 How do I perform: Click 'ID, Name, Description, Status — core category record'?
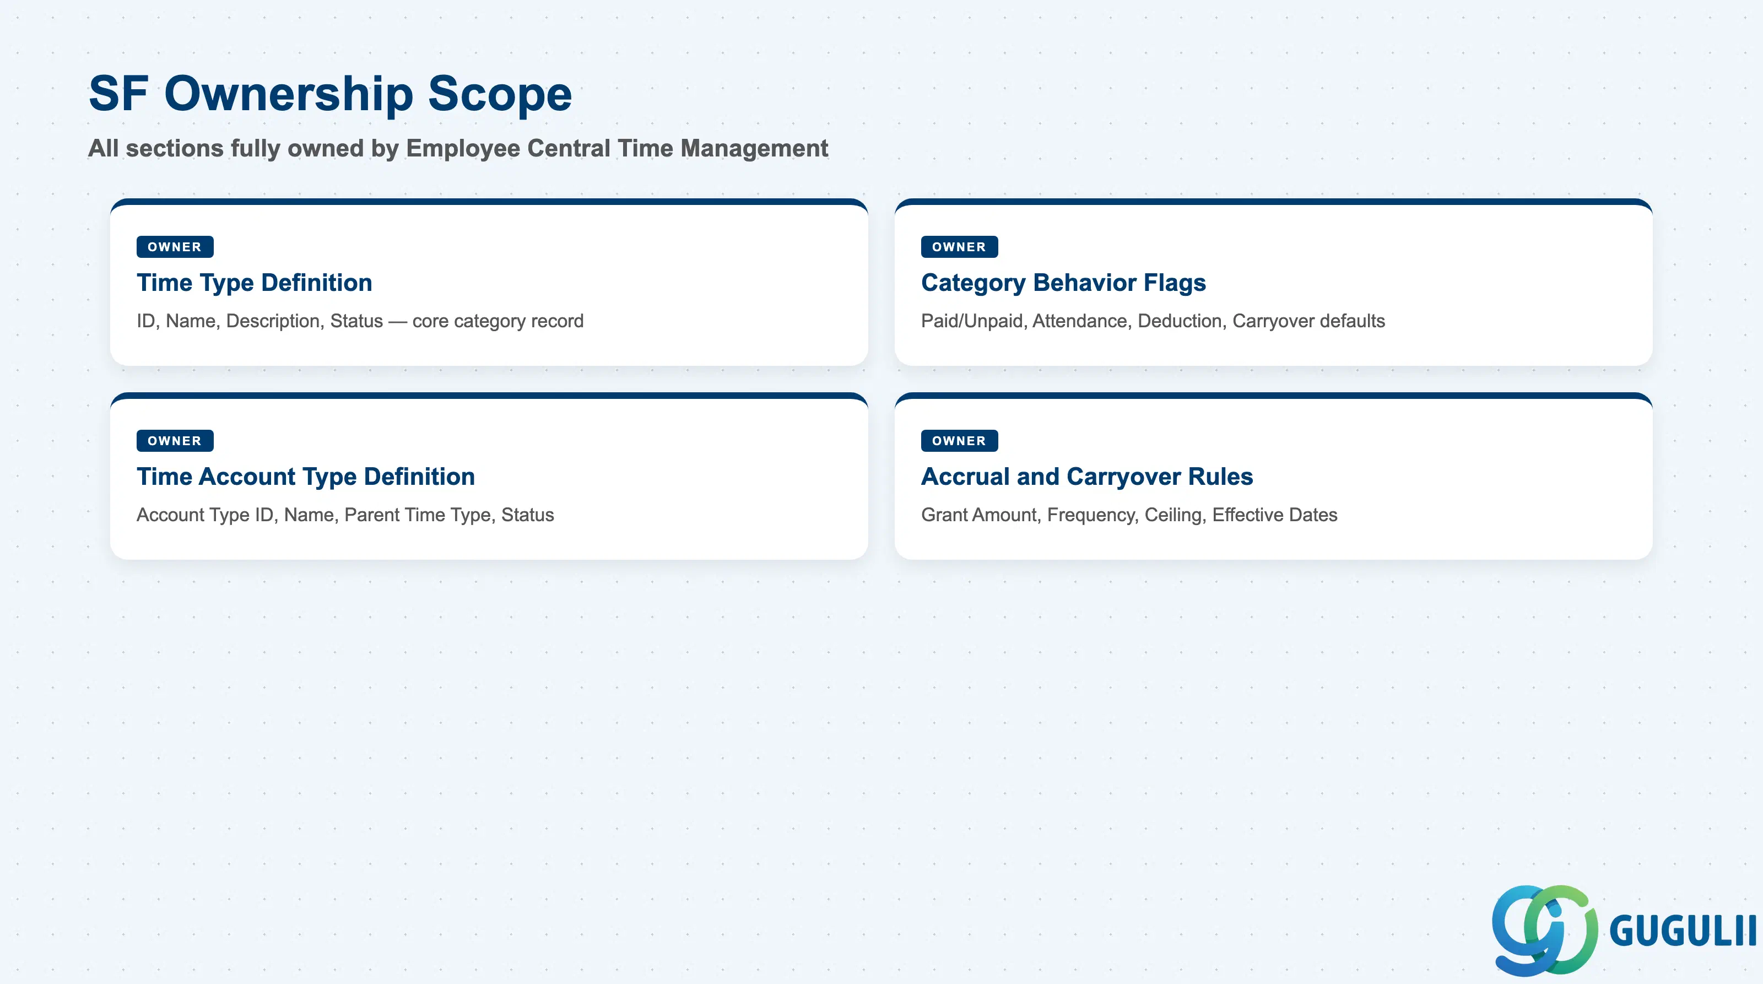click(x=360, y=321)
